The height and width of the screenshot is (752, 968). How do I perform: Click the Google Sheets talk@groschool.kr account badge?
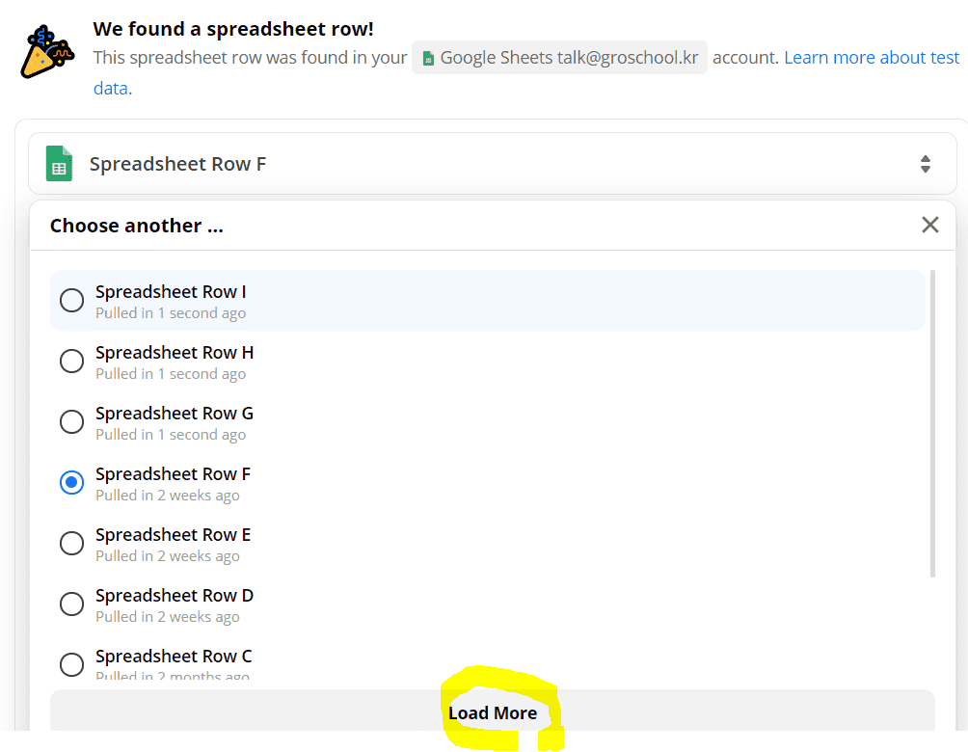point(559,58)
